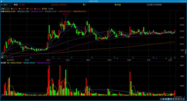The width and height of the screenshot is (187, 101).
Task: Minimize the window from title bar
Action: pyautogui.click(x=180, y=1)
